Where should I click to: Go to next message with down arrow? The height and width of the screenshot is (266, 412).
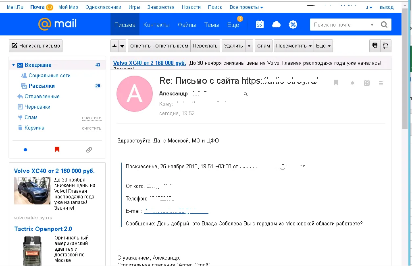[x=122, y=45]
